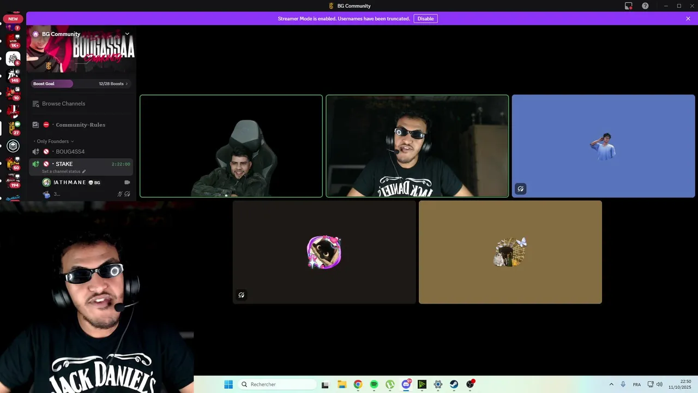
Task: Open the inbox icon in title bar
Action: [x=629, y=6]
